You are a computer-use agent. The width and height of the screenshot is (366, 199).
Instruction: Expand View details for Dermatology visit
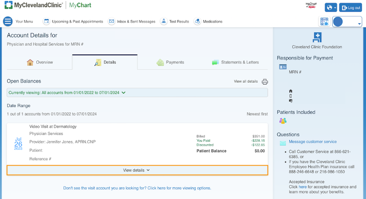(x=137, y=170)
